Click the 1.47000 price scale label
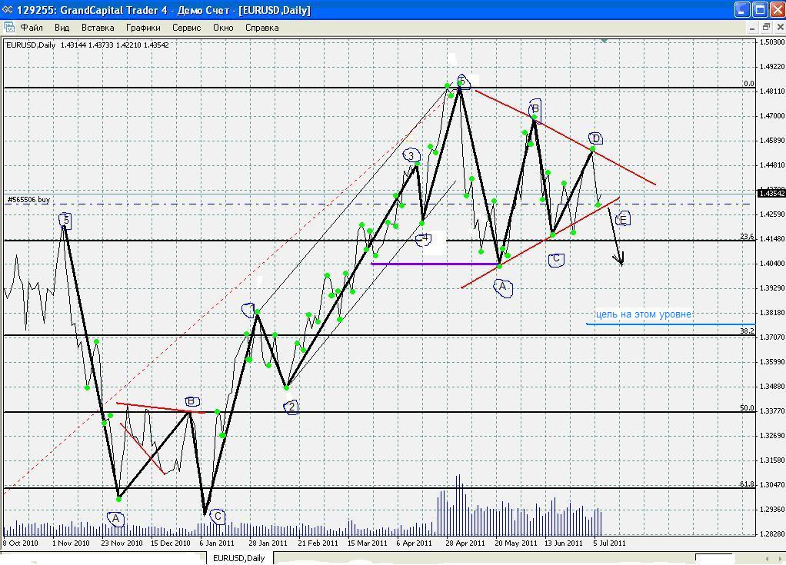 (x=772, y=116)
